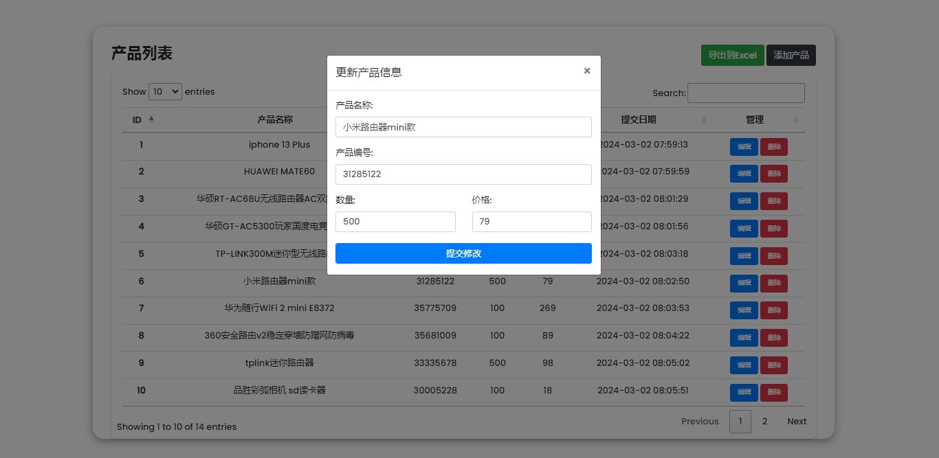Focus the quantity field showing 500
The height and width of the screenshot is (458, 939).
pyautogui.click(x=395, y=222)
